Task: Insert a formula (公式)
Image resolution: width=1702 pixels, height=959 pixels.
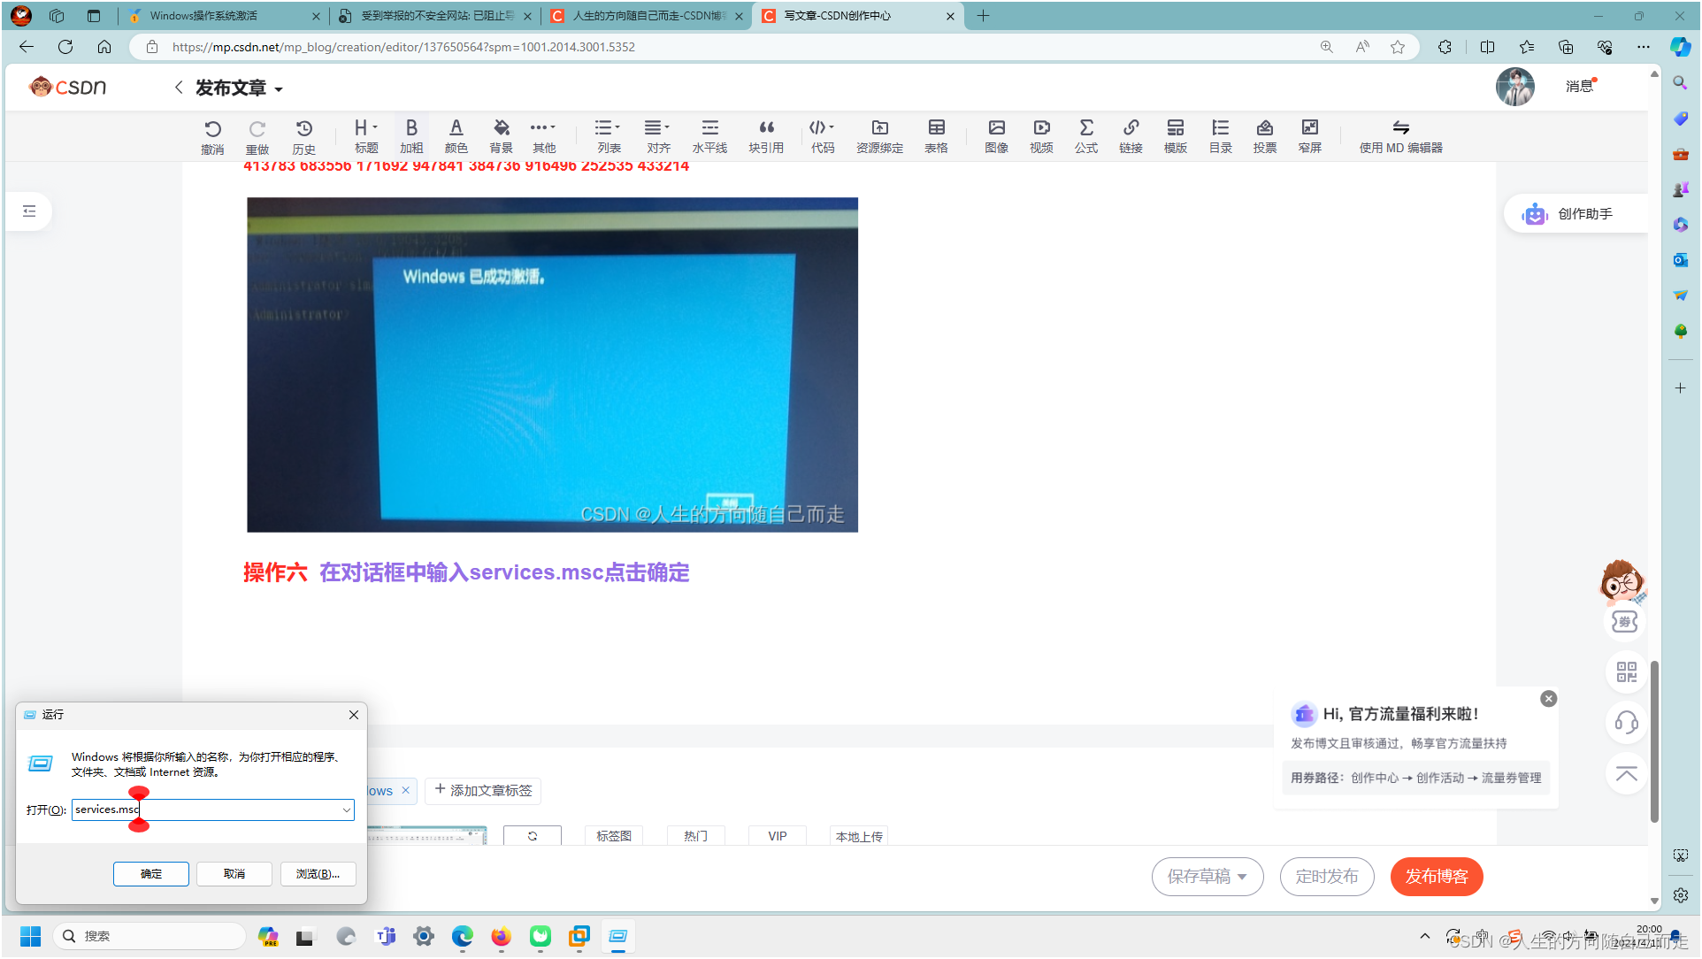Action: (1086, 136)
